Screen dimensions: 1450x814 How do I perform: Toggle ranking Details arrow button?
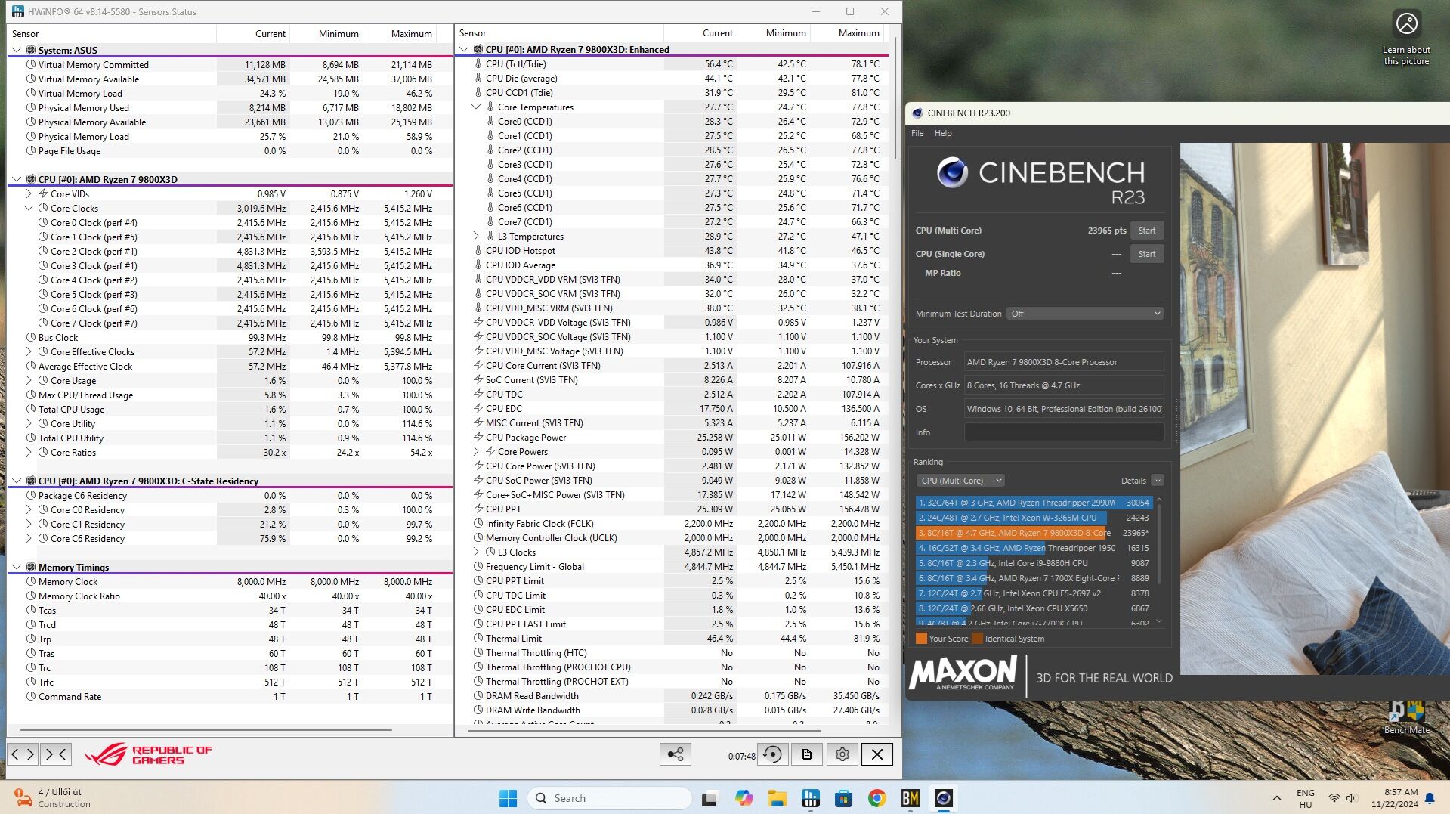1158,481
